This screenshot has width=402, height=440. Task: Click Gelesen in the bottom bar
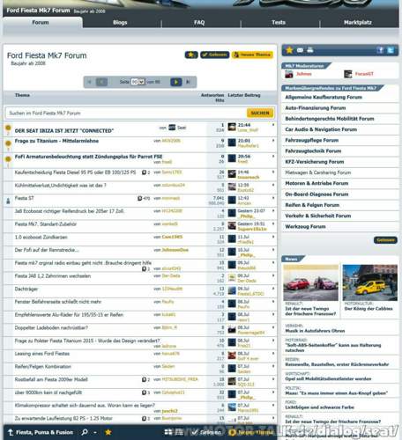[206, 432]
